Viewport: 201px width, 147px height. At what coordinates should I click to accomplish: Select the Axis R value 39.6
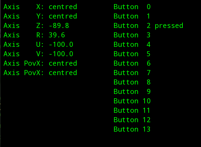coord(57,35)
